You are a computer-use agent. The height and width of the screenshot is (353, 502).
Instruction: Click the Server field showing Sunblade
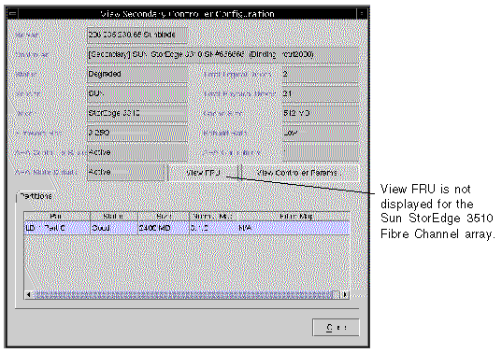coord(137,35)
